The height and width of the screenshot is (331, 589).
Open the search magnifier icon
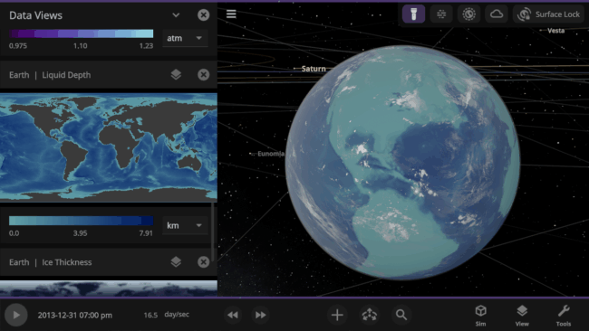tap(401, 315)
